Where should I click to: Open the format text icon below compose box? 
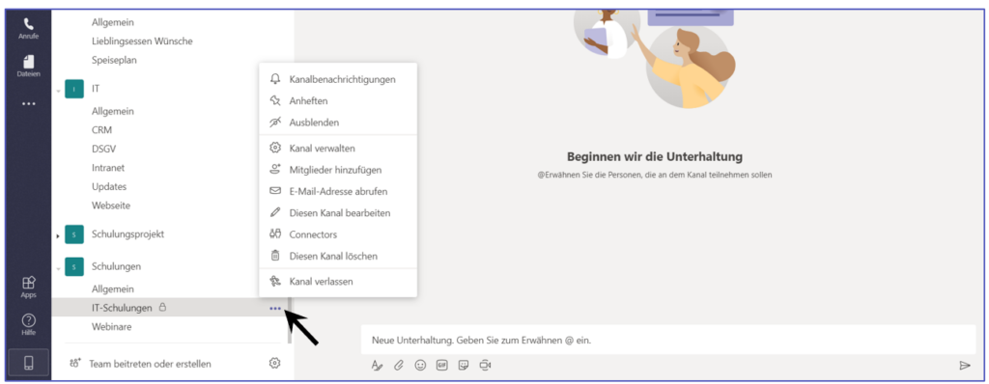pyautogui.click(x=377, y=365)
